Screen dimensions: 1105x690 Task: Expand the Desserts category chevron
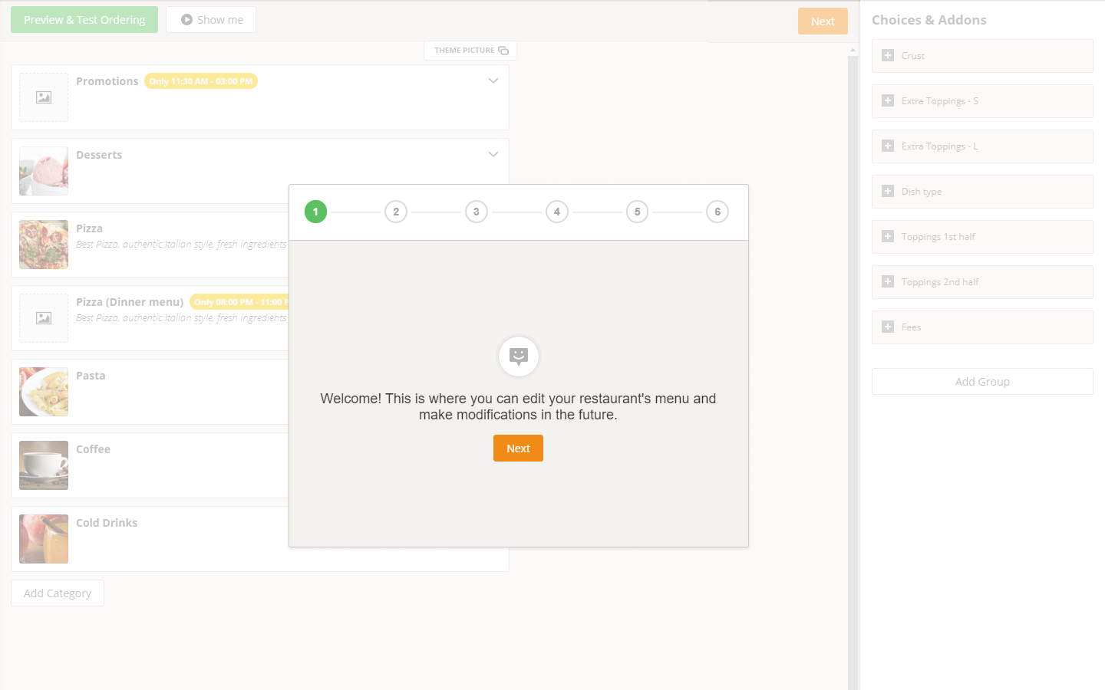coord(493,154)
